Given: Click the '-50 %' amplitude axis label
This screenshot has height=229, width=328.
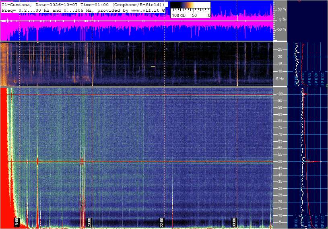Looking at the screenshot, I should coord(281,29).
